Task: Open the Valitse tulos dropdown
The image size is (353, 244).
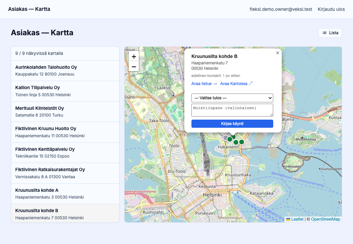Action: 232,98
